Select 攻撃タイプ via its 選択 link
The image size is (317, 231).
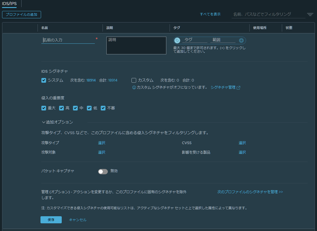pyautogui.click(x=102, y=143)
